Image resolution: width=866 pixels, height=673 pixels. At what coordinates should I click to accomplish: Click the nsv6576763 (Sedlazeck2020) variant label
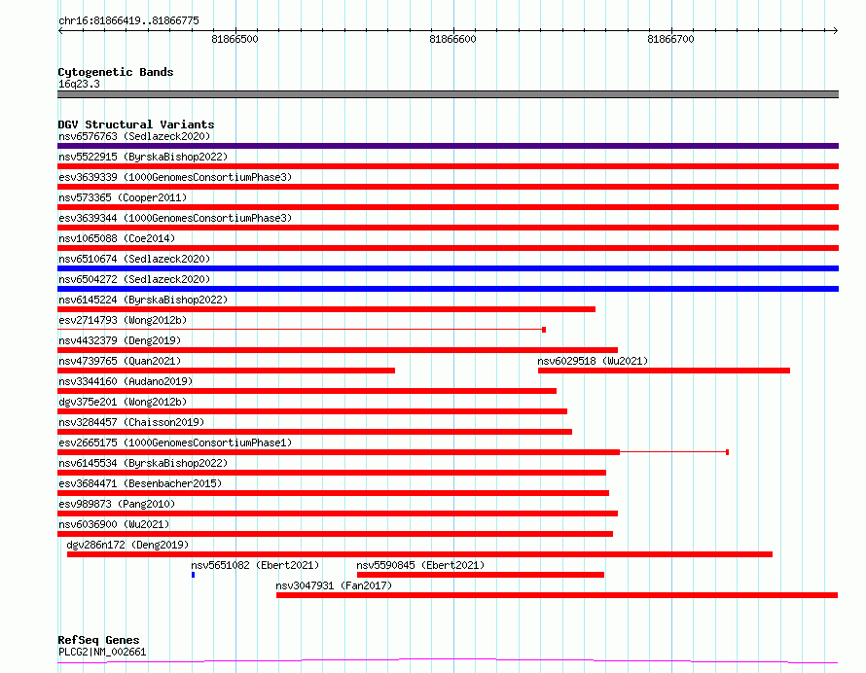click(x=134, y=136)
